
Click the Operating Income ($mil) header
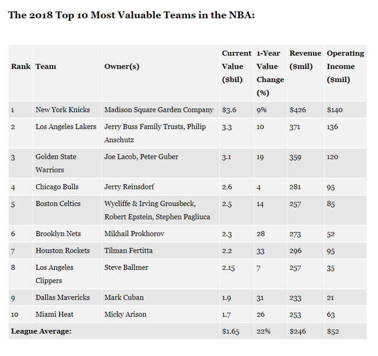(x=346, y=66)
